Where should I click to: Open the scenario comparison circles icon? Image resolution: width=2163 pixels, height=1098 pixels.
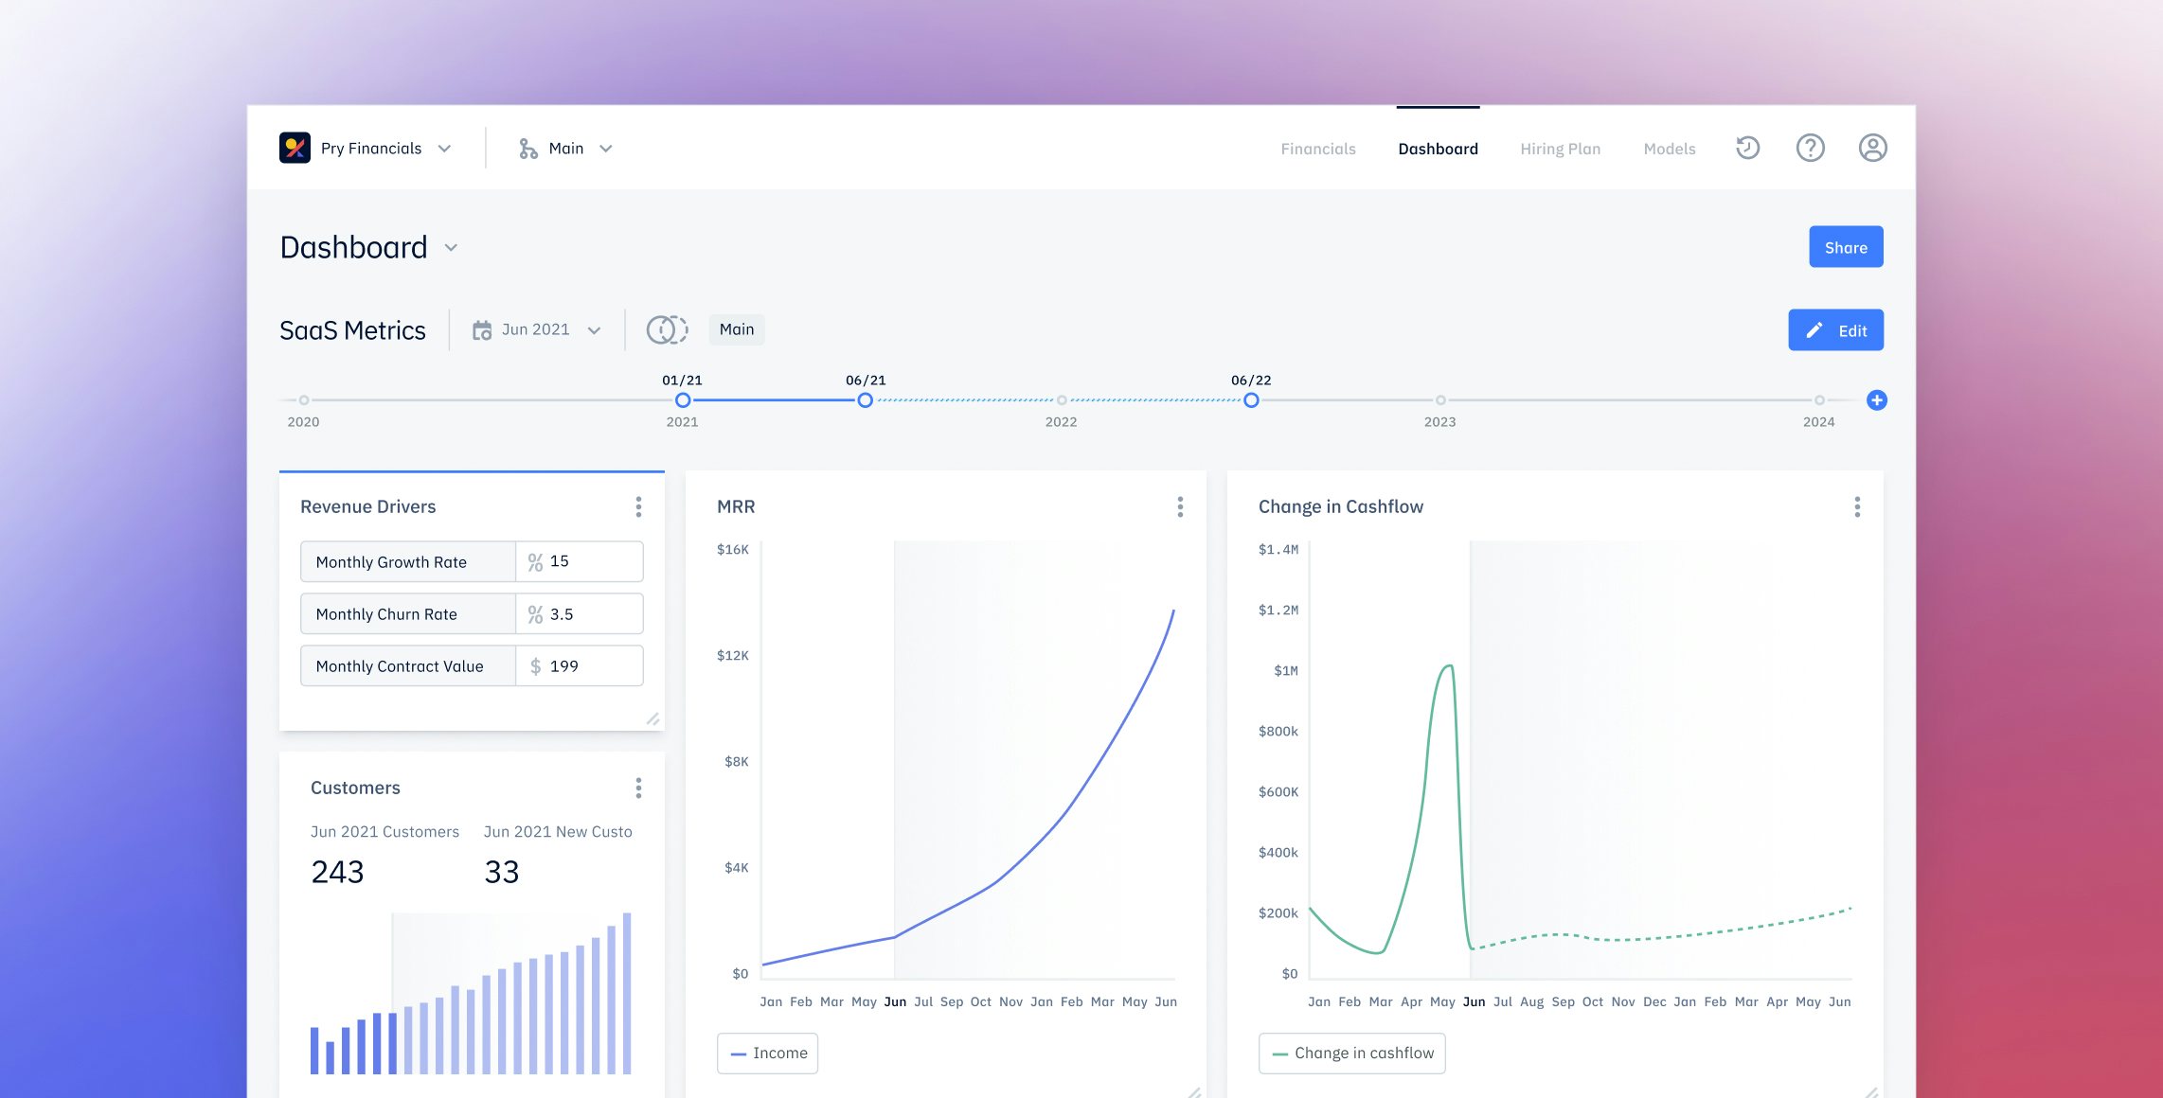point(666,329)
